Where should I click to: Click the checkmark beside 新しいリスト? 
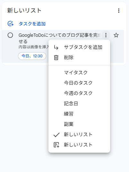pyautogui.click(x=56, y=135)
